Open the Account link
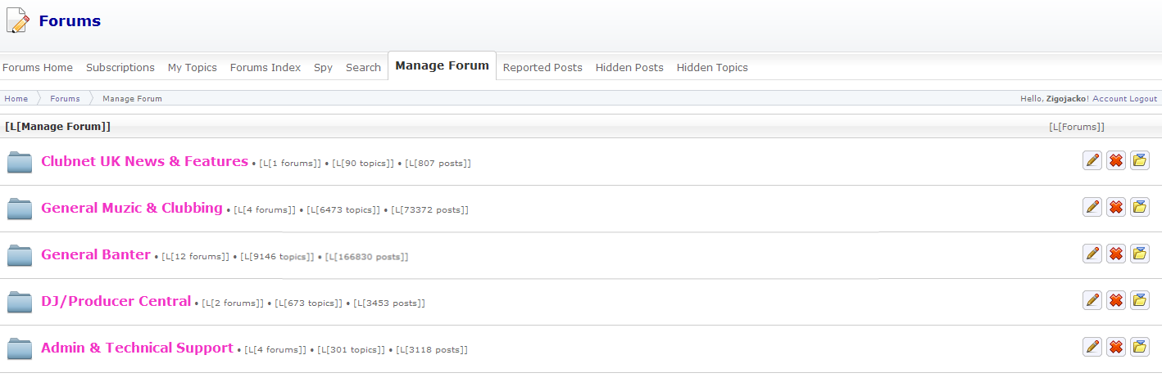This screenshot has height=382, width=1162. click(x=1110, y=99)
